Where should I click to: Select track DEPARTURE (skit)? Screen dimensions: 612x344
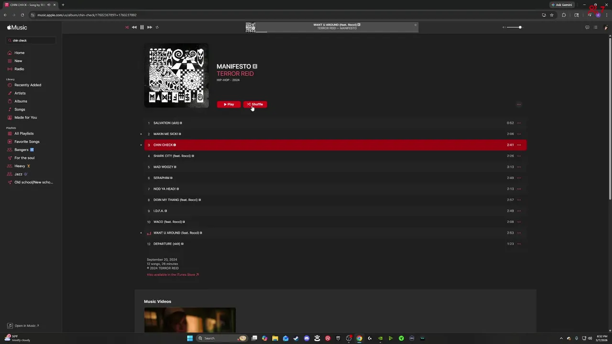335,244
